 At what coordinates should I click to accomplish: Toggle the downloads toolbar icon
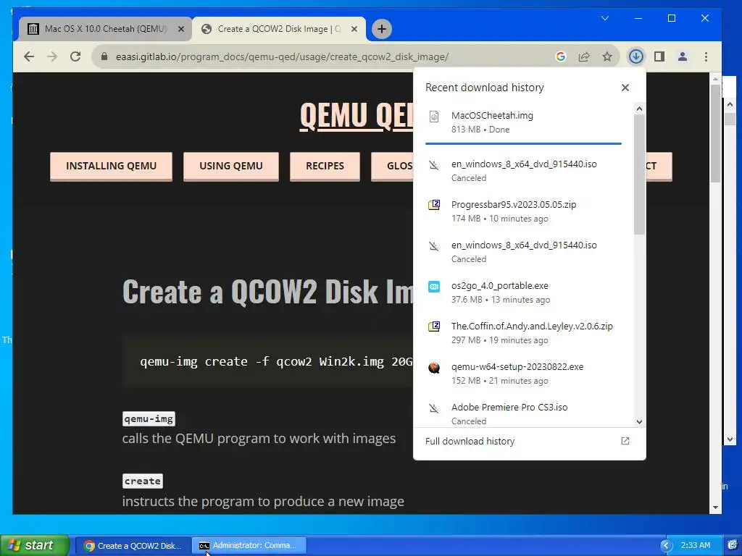(x=636, y=56)
